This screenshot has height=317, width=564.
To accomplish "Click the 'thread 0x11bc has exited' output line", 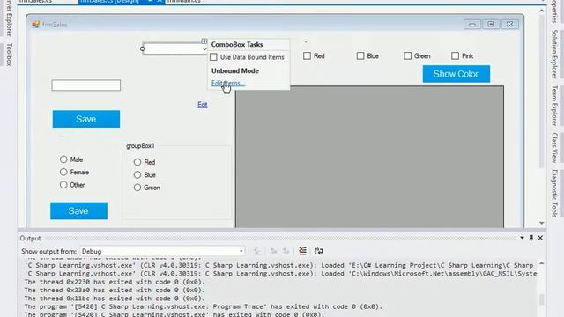I will (x=115, y=299).
